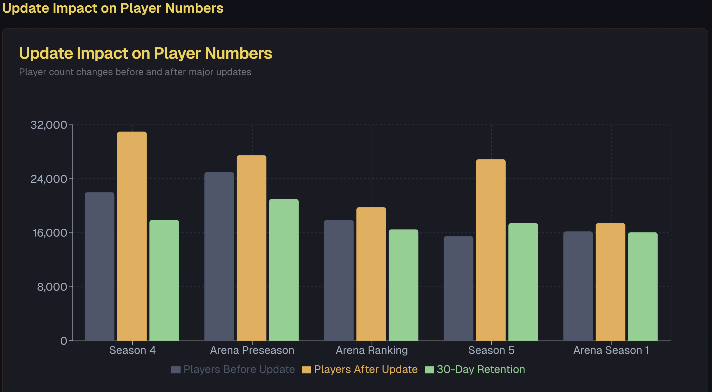
Task: Click Arena Ranking green retention bar
Action: point(403,285)
